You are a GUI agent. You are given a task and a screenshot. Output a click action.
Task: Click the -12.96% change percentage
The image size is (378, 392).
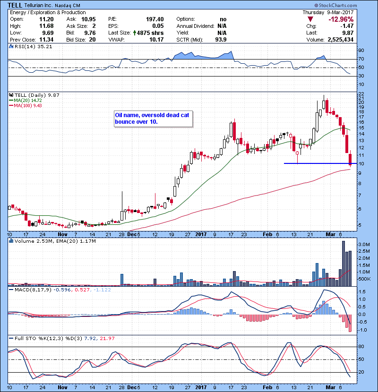click(341, 19)
